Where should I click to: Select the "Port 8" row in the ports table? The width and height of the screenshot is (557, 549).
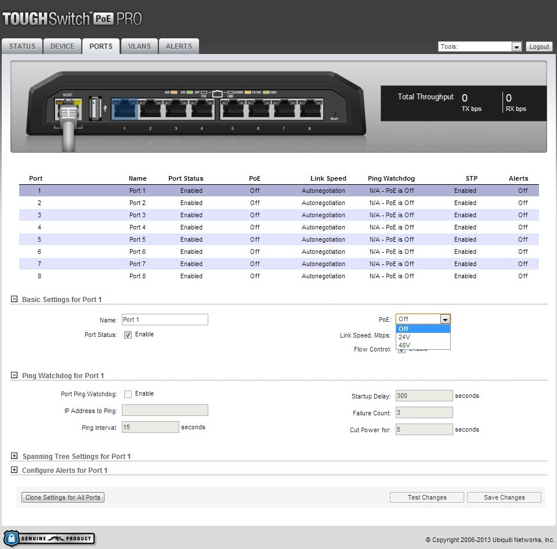(x=279, y=276)
